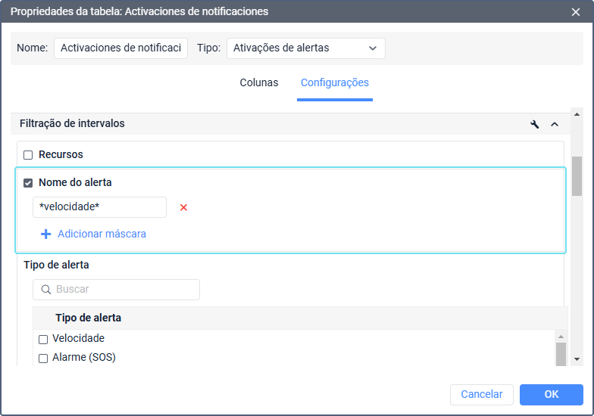The width and height of the screenshot is (594, 416).
Task: Uncheck the Nome do alerta checkbox
Action: pyautogui.click(x=28, y=183)
